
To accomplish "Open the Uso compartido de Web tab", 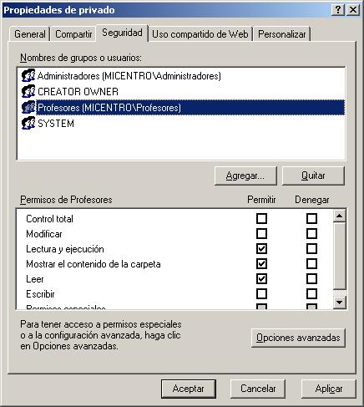I will 200,34.
